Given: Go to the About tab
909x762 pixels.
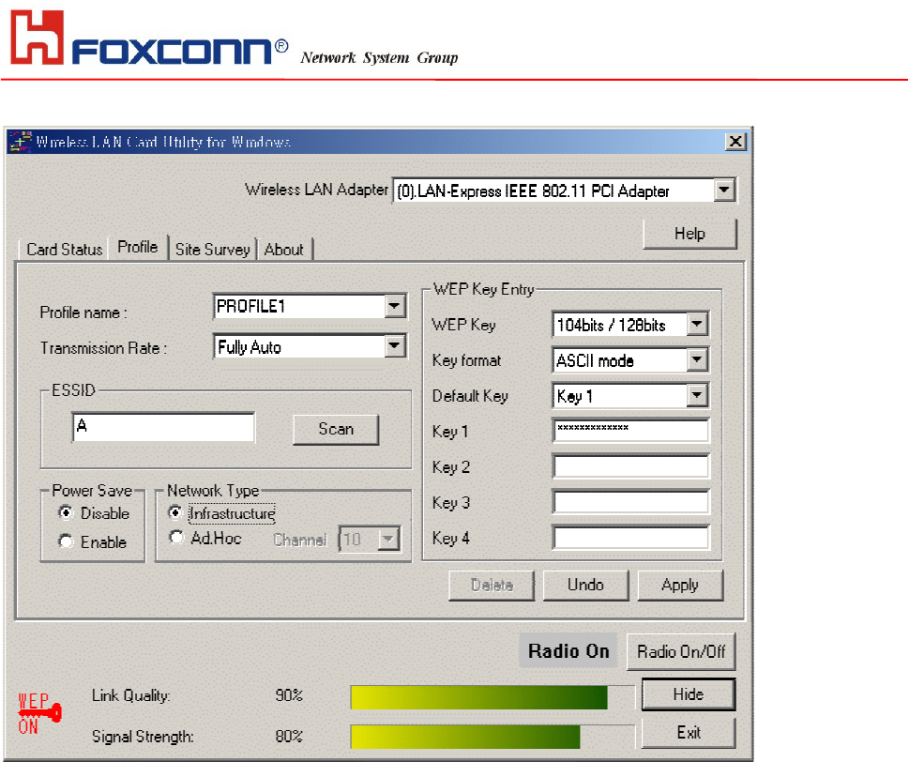Looking at the screenshot, I should point(284,250).
